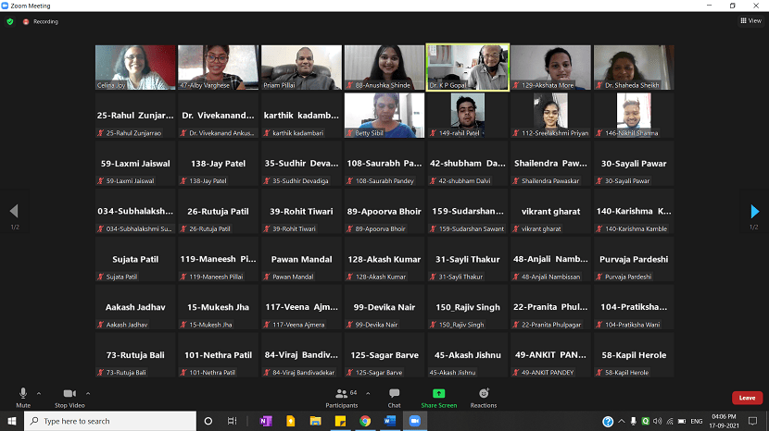Open the Reactions menu
Viewport: 769px width, 431px height.
[483, 395]
